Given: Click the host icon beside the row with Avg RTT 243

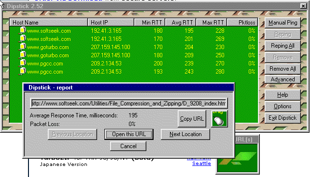Looking at the screenshot, I should (x=23, y=71).
